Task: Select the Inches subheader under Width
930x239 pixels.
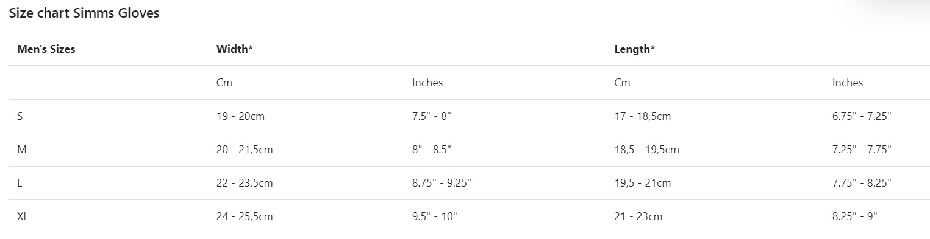Action: tap(427, 83)
